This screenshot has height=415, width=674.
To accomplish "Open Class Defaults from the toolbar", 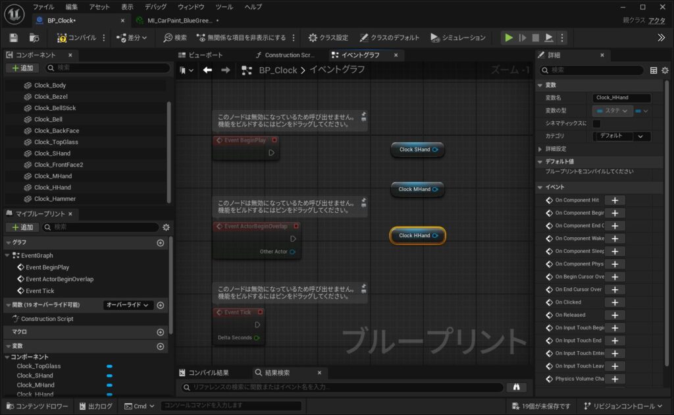I will [390, 38].
